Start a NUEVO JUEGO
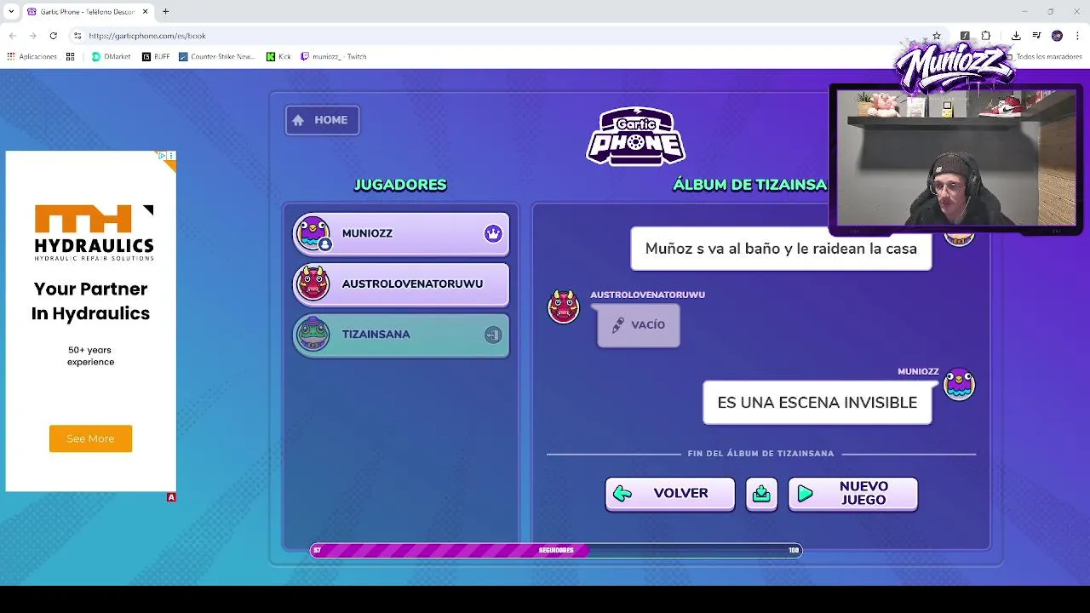 coord(852,494)
